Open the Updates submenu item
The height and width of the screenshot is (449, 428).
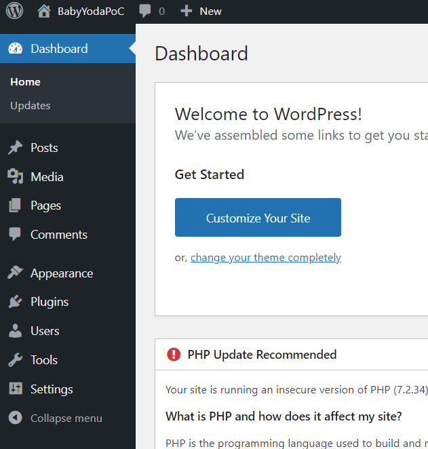coord(31,106)
